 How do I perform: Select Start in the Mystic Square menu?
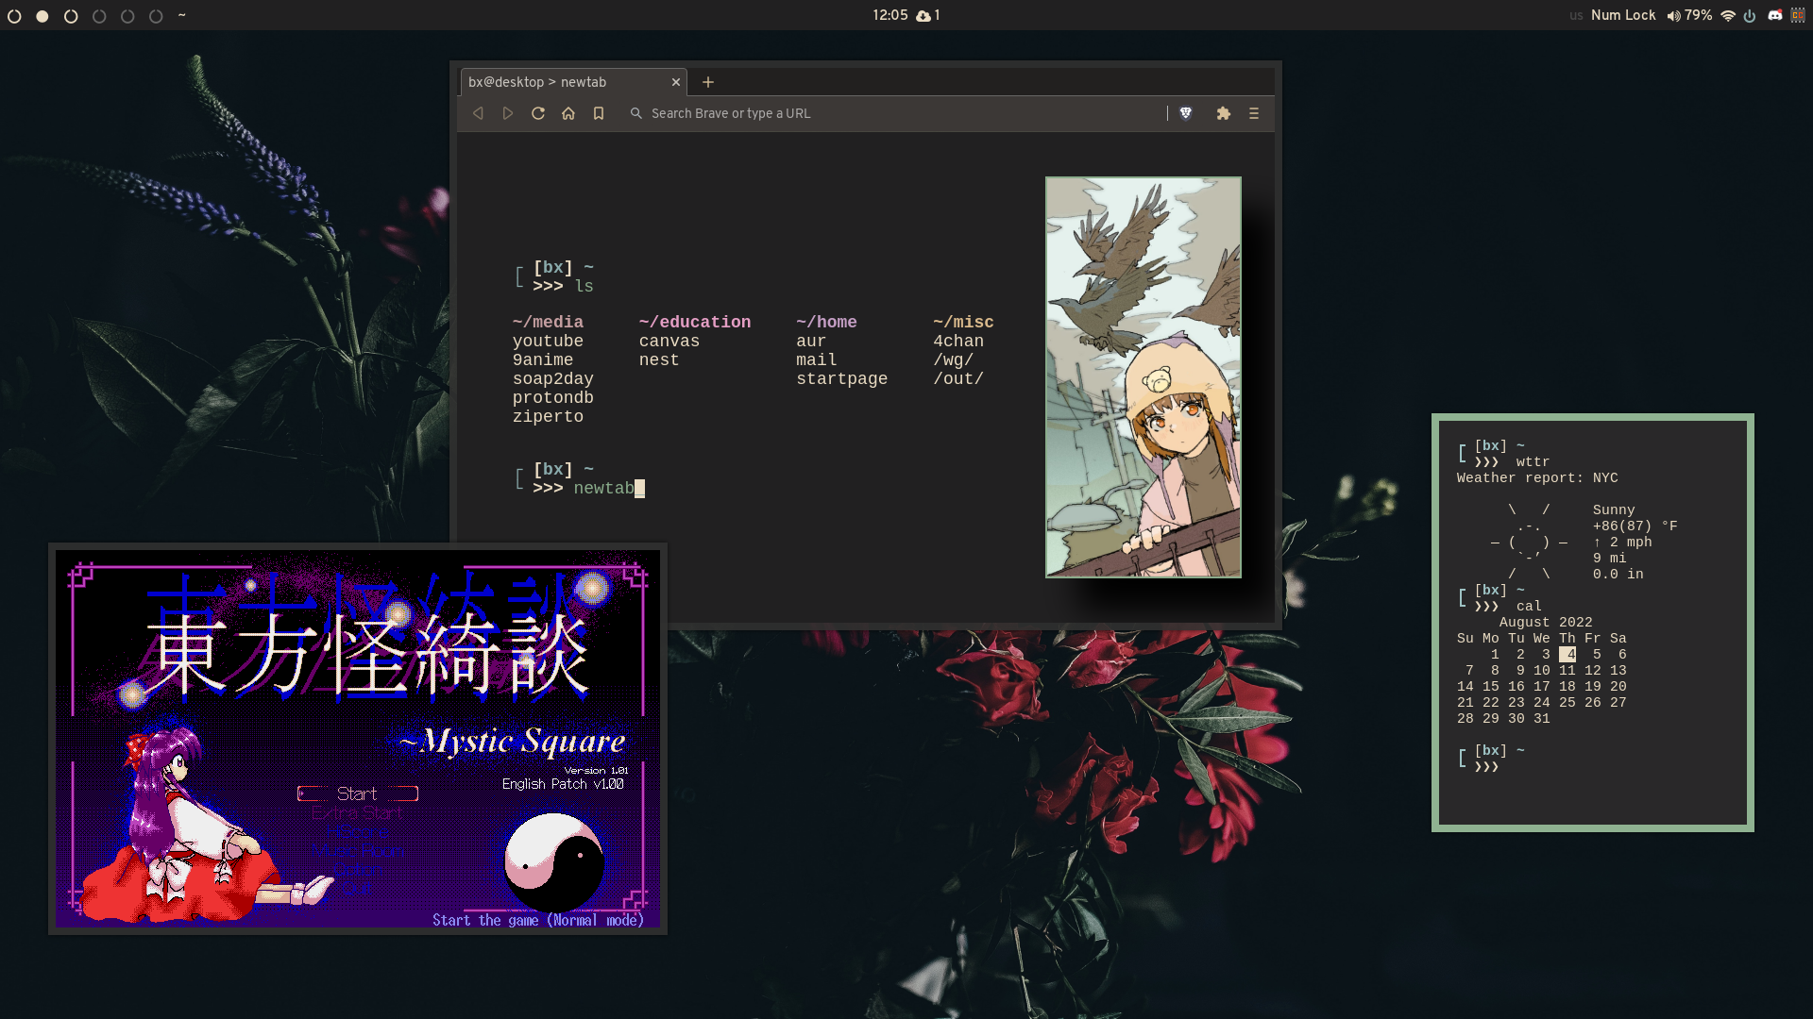[x=357, y=793]
